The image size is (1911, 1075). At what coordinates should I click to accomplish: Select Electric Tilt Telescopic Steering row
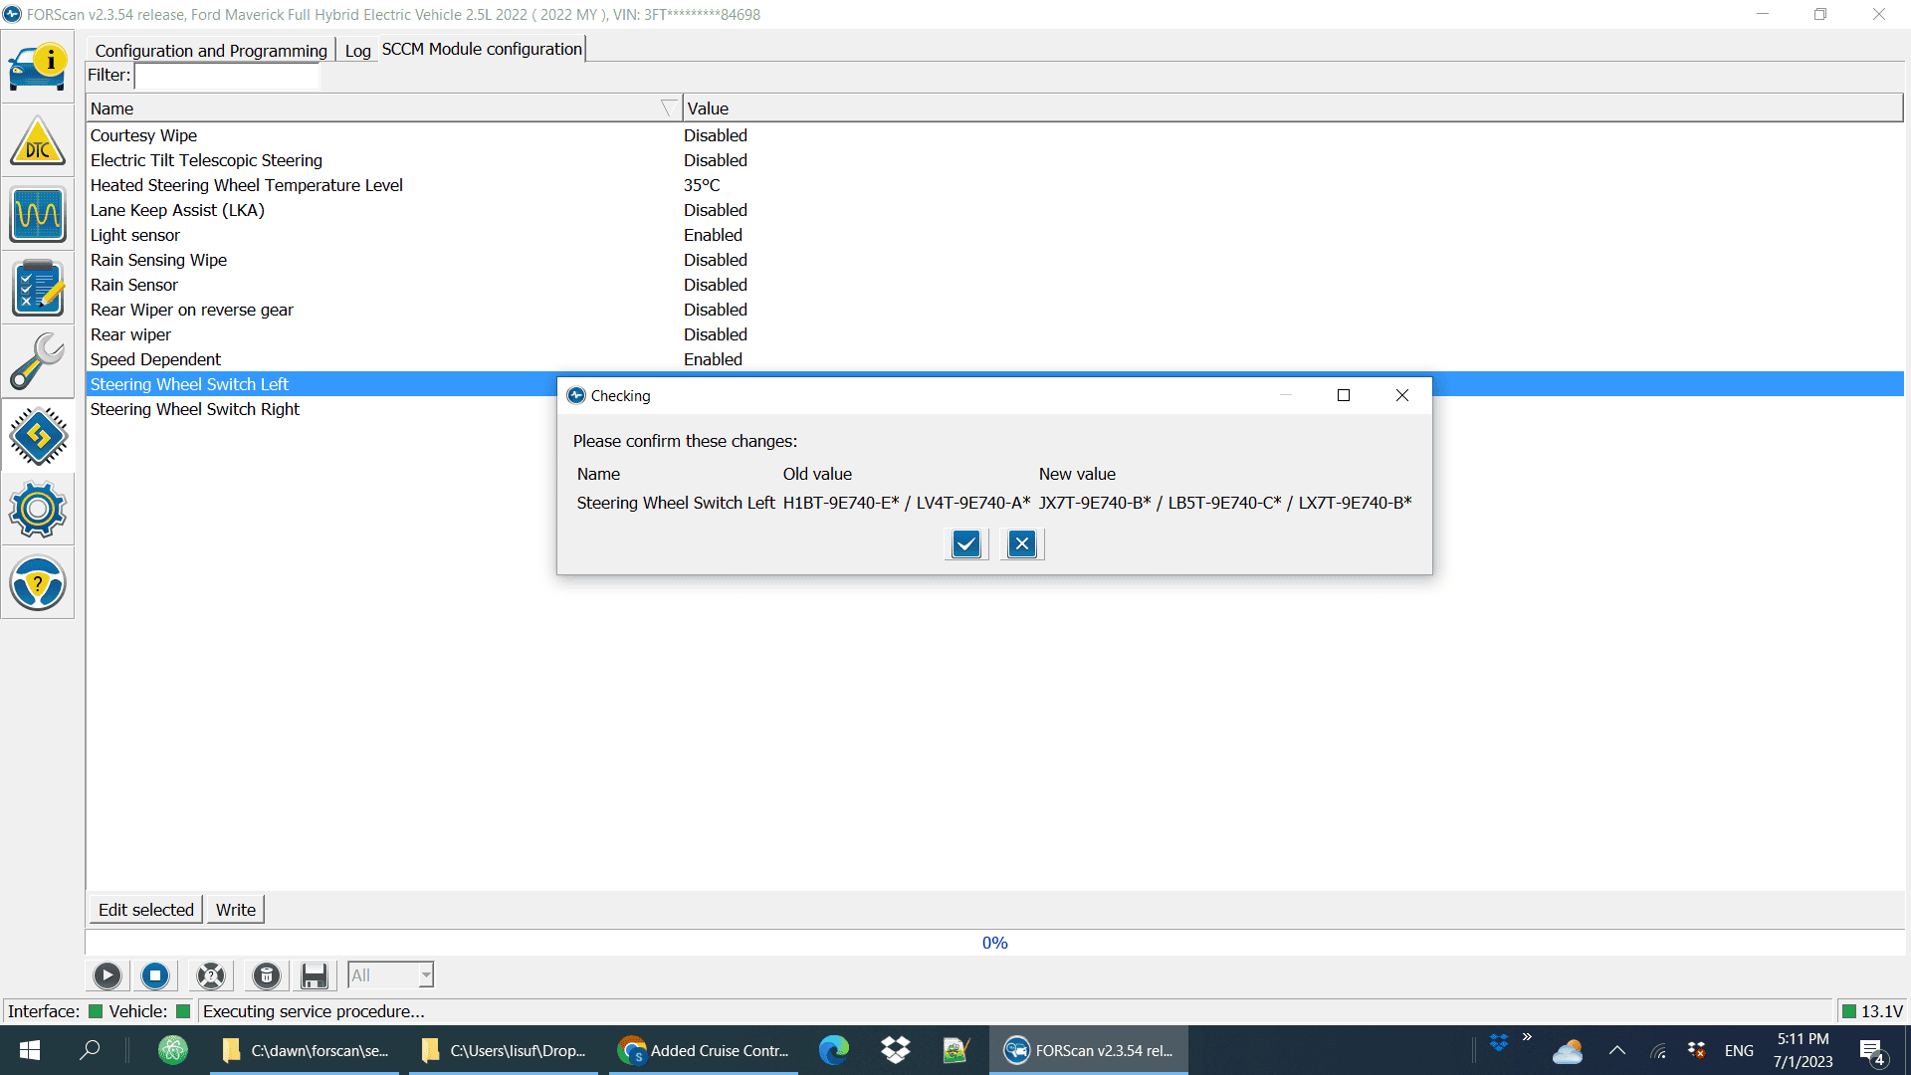[995, 160]
